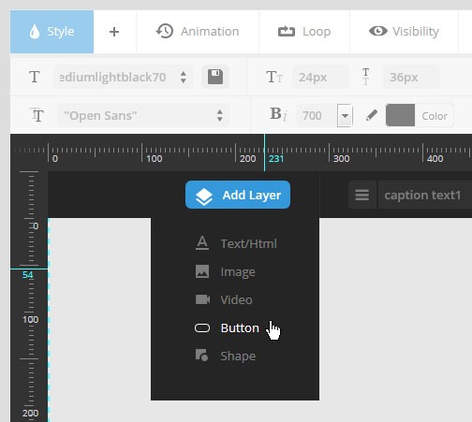
Task: Click the eye icon on Visibility tab
Action: click(378, 31)
